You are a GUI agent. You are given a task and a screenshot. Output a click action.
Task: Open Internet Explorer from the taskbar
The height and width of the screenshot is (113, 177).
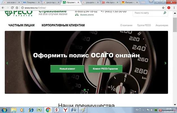[x=31, y=110]
